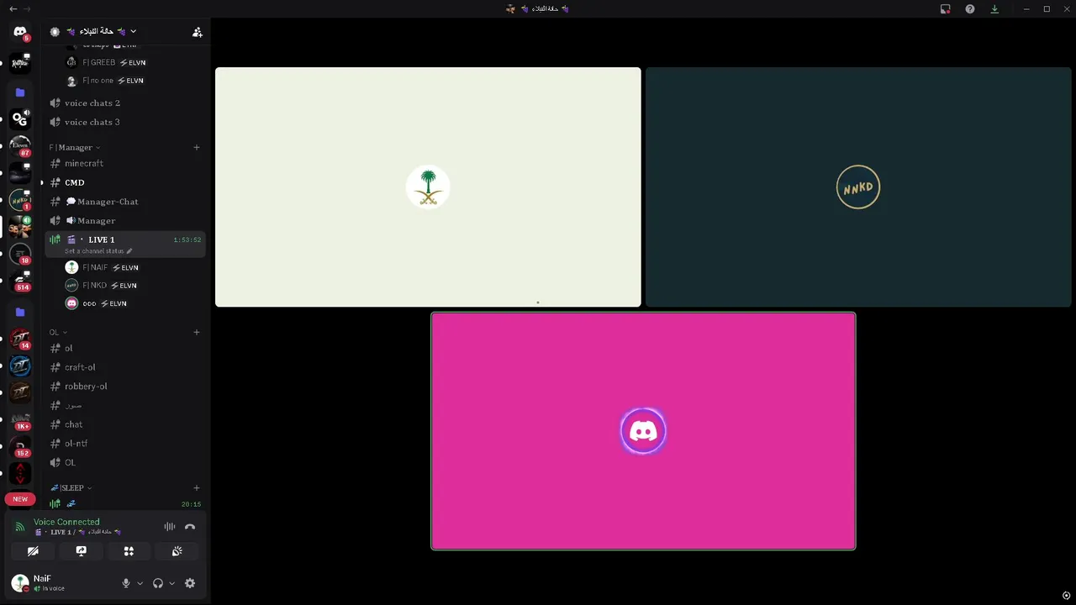Image resolution: width=1076 pixels, height=605 pixels.
Task: Join voice chats 2 channel
Action: [125, 103]
